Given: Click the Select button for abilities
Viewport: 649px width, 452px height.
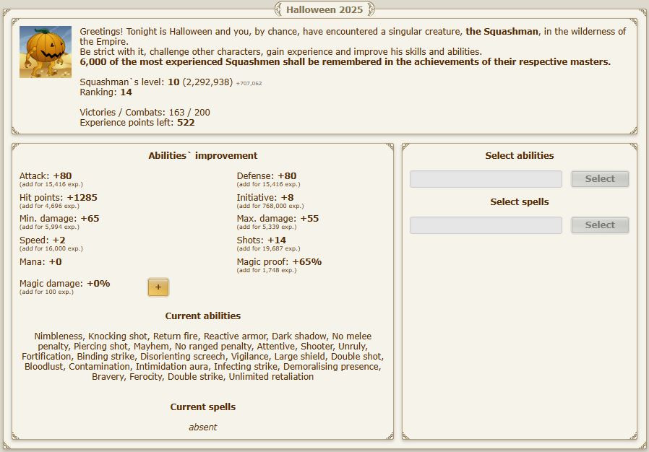Looking at the screenshot, I should (x=599, y=179).
